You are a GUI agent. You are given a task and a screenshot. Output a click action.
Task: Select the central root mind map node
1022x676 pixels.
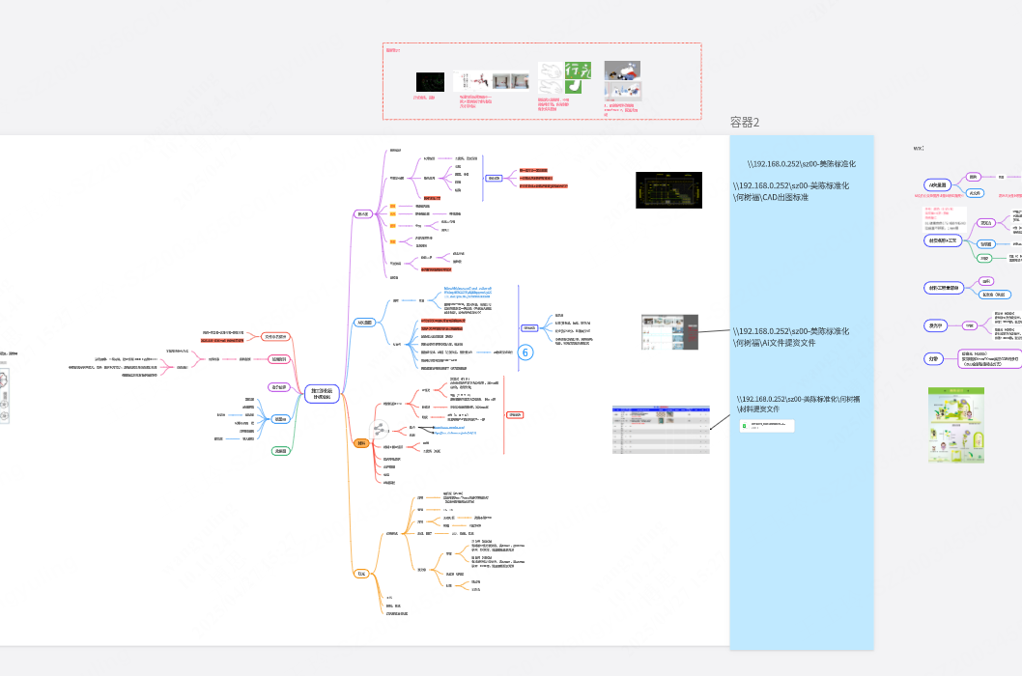click(x=322, y=394)
